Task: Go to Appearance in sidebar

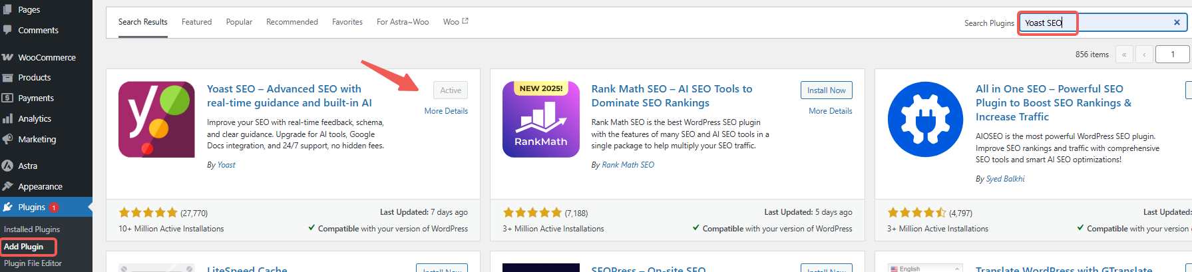Action: 40,186
